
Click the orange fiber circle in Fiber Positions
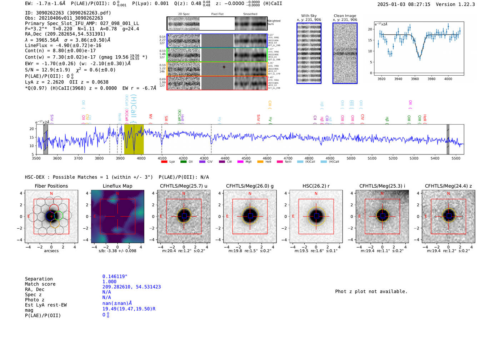(55, 223)
